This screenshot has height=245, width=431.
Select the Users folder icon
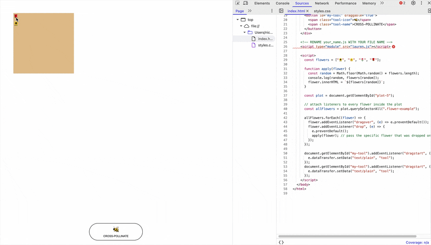coord(250,32)
